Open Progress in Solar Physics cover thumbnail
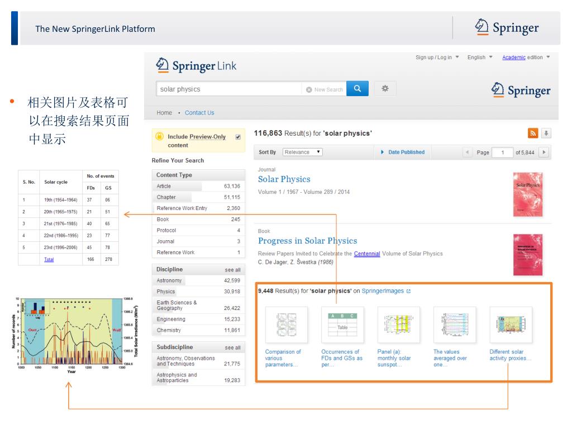This screenshot has width=572, height=429. point(527,255)
